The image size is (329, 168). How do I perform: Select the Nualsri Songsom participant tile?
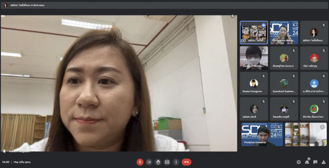pyautogui.click(x=254, y=84)
